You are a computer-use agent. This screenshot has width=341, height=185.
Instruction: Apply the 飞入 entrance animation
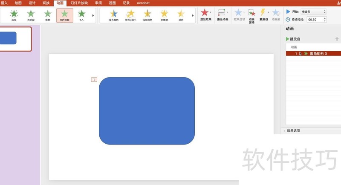(81, 15)
